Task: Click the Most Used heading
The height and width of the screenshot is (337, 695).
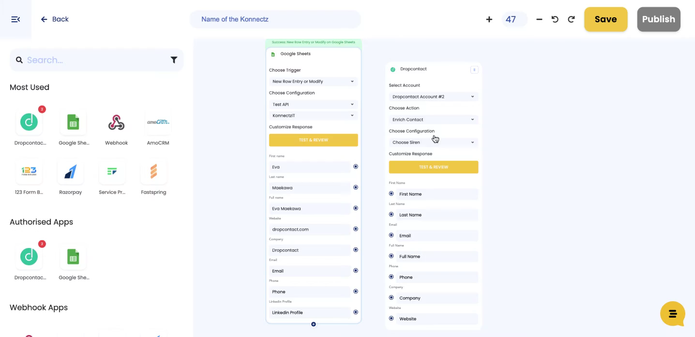Action: [30, 88]
